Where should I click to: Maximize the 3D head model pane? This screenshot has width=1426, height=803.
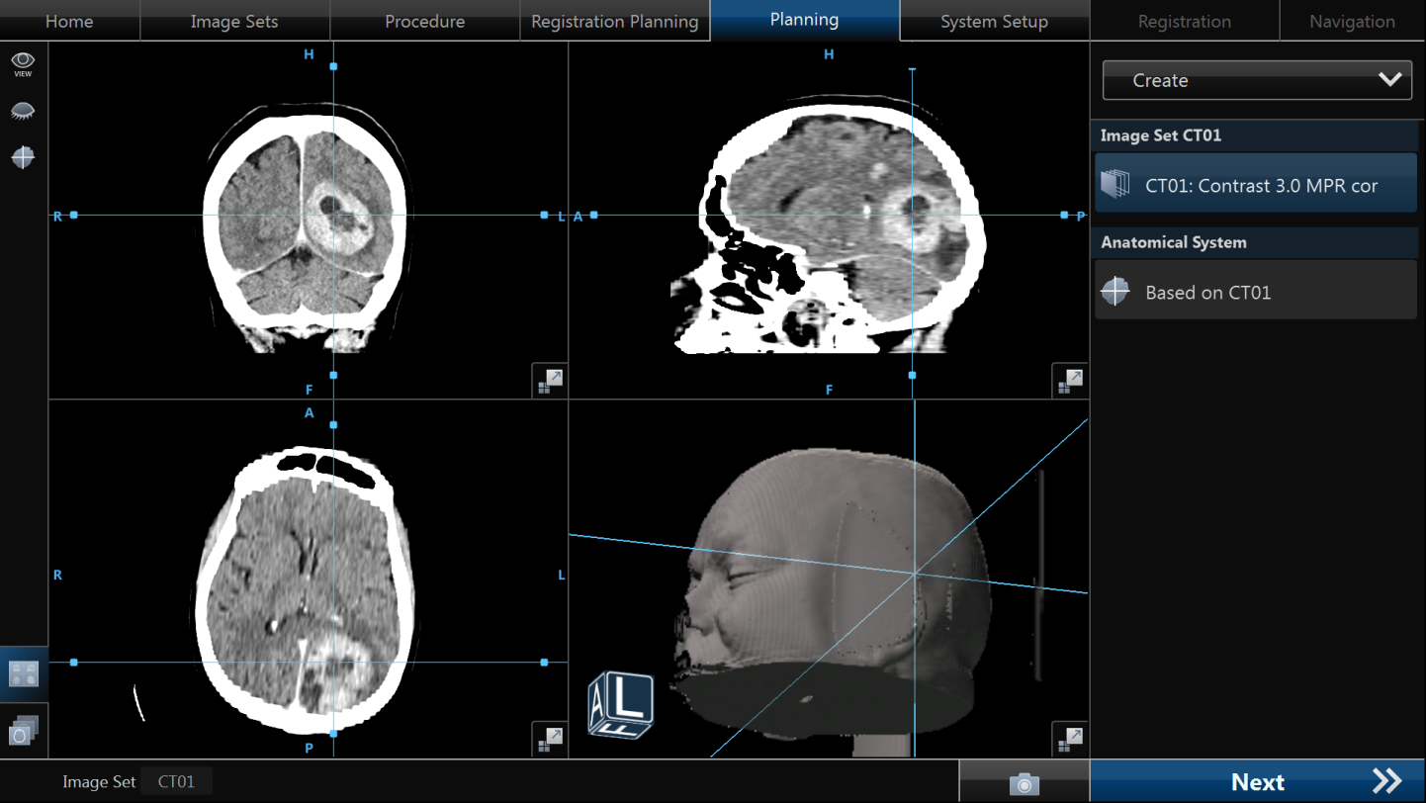point(1069,739)
